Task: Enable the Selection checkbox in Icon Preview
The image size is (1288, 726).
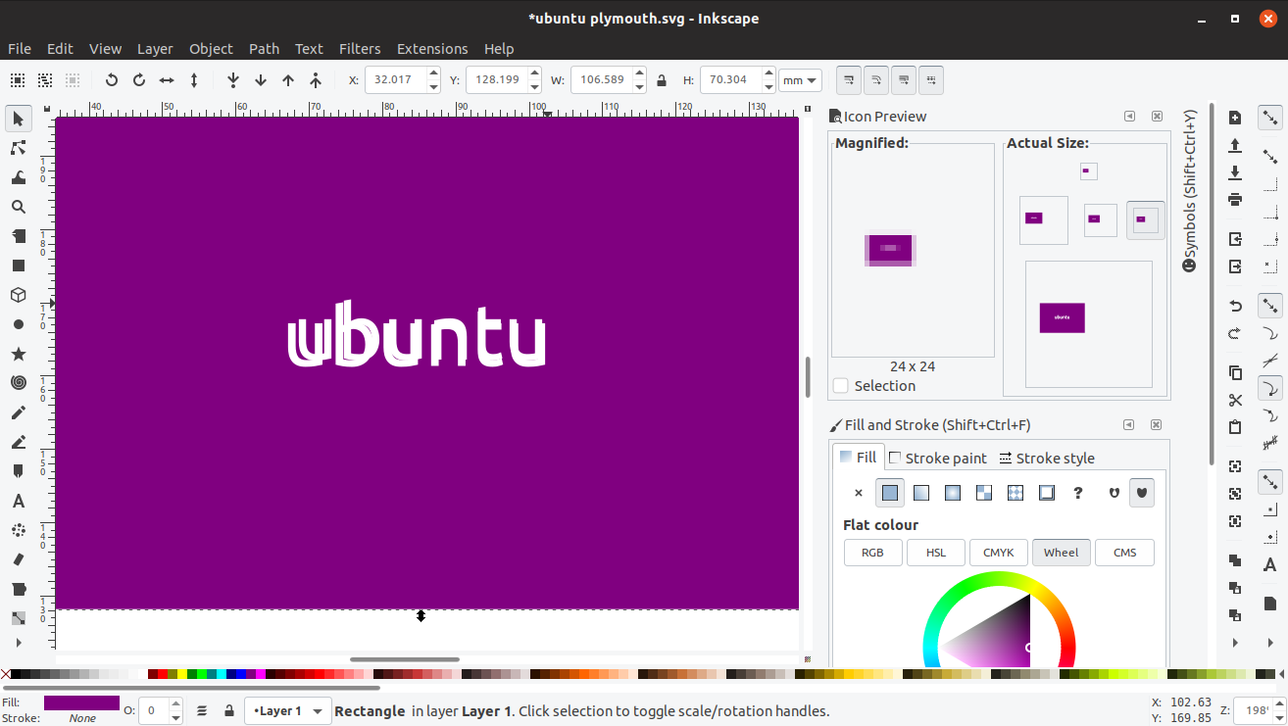Action: (840, 385)
